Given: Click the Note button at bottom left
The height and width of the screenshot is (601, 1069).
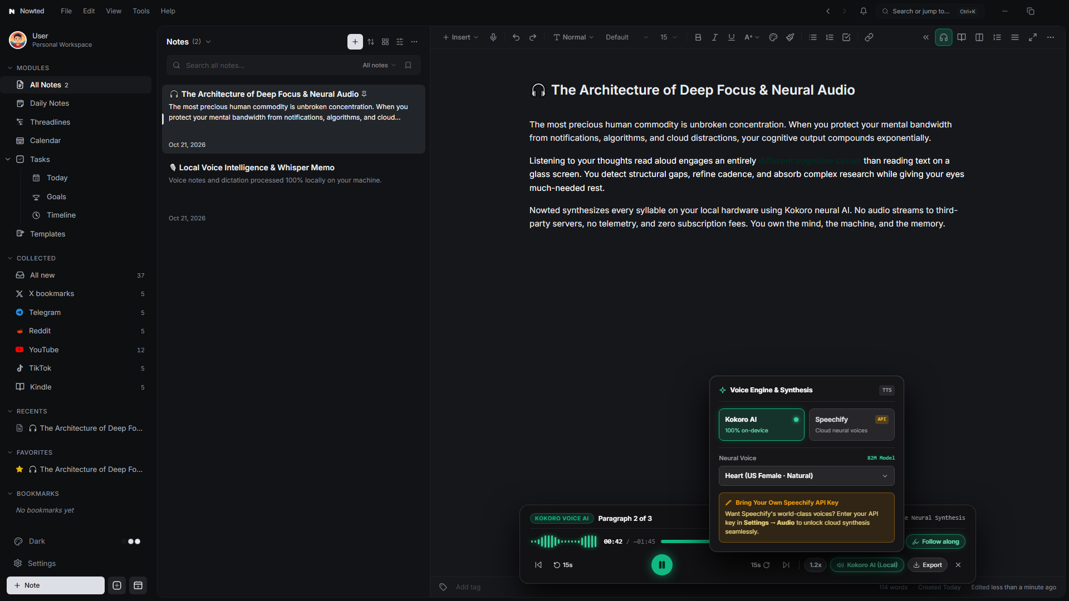Looking at the screenshot, I should (56, 585).
